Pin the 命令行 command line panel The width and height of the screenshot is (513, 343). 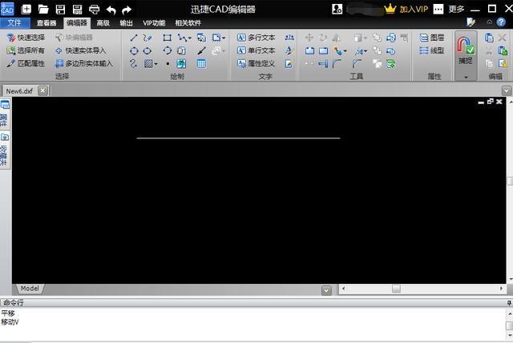(509, 303)
